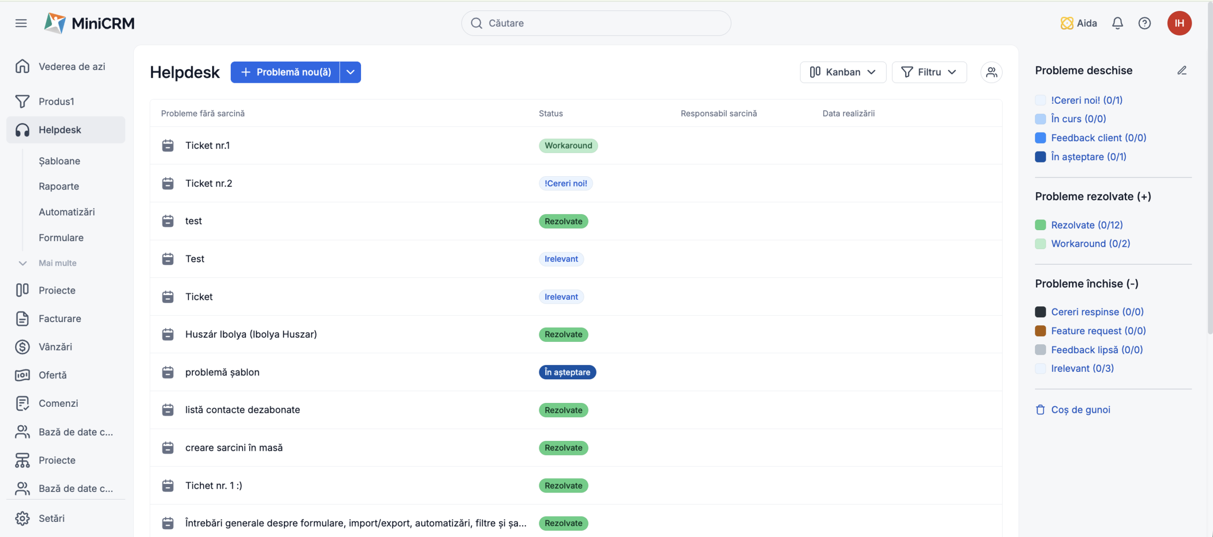Click the Cereri respinse dark color swatch
Viewport: 1213px width, 537px height.
1040,312
